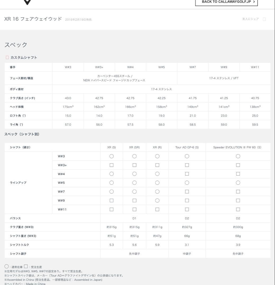The width and height of the screenshot is (275, 285).
Task: Click the W#3+ square under XR (S)
Action: click(x=112, y=165)
